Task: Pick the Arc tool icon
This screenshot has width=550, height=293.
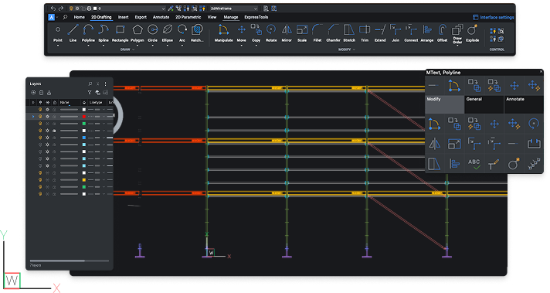Action: point(182,30)
